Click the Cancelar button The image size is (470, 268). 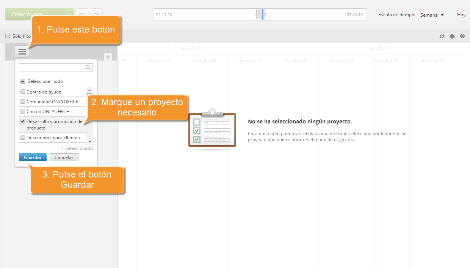[64, 157]
